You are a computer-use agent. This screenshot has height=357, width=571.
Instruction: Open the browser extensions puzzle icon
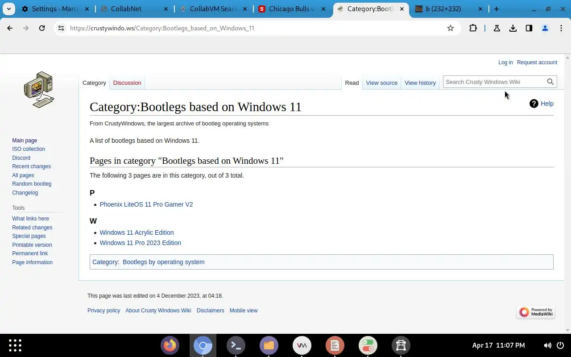tap(473, 28)
